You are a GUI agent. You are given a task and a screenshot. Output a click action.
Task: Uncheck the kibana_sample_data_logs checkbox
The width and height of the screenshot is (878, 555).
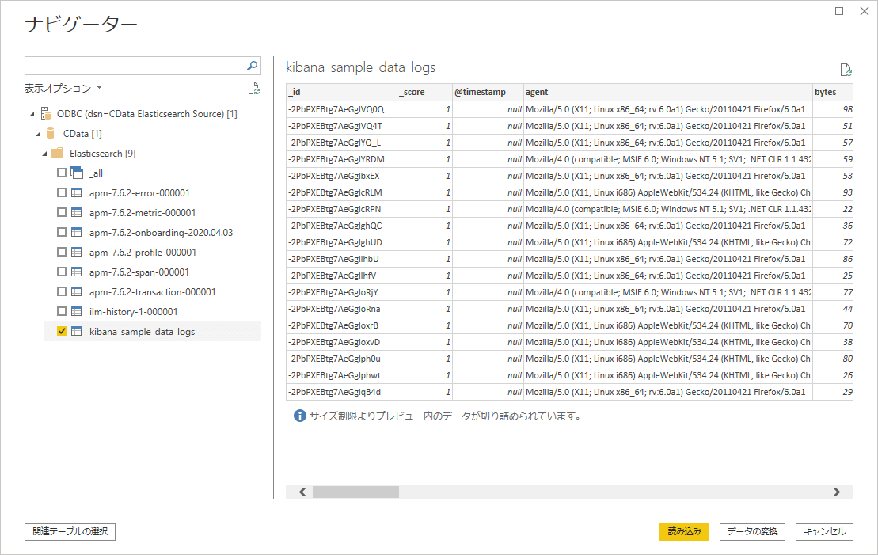62,332
